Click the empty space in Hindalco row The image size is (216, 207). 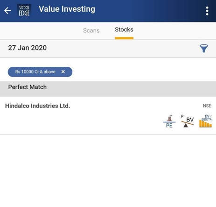(81, 121)
